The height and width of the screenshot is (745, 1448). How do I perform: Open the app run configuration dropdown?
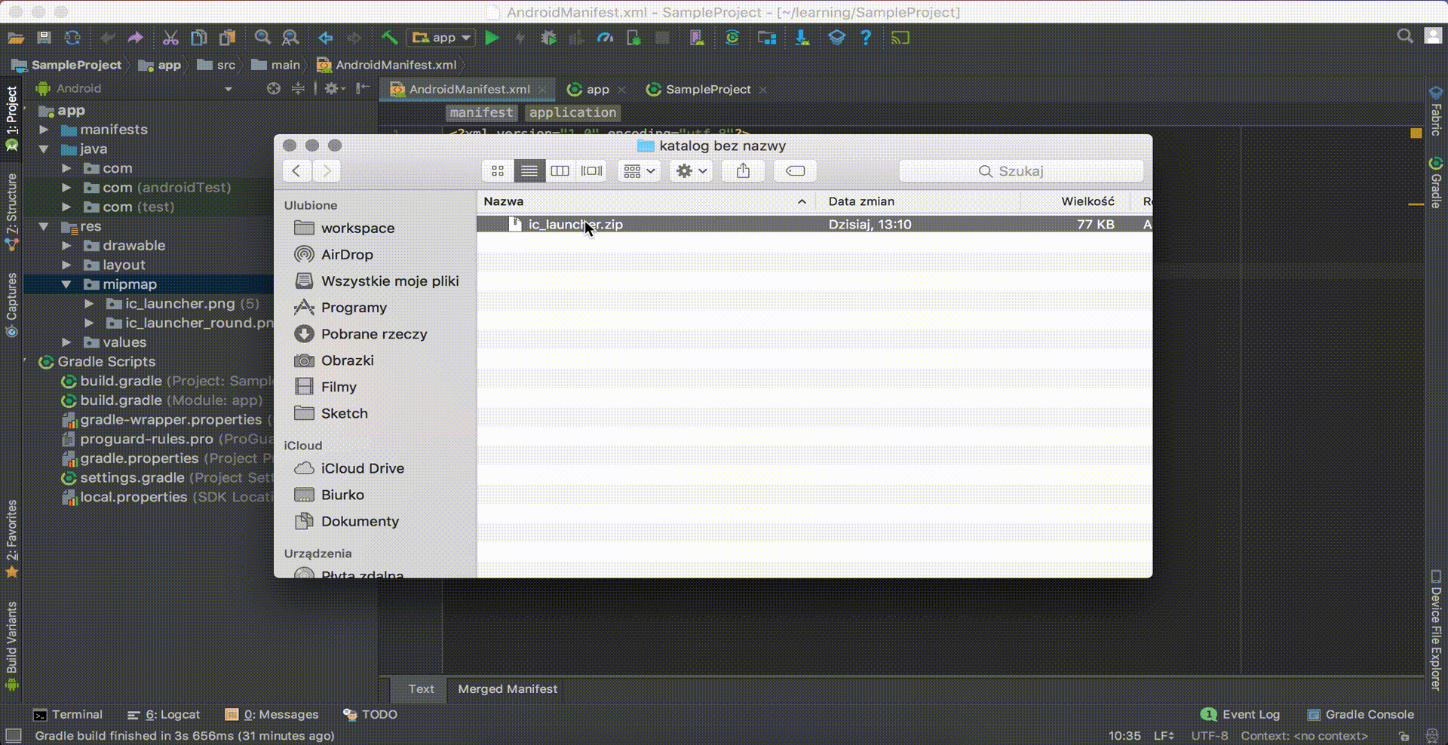441,38
